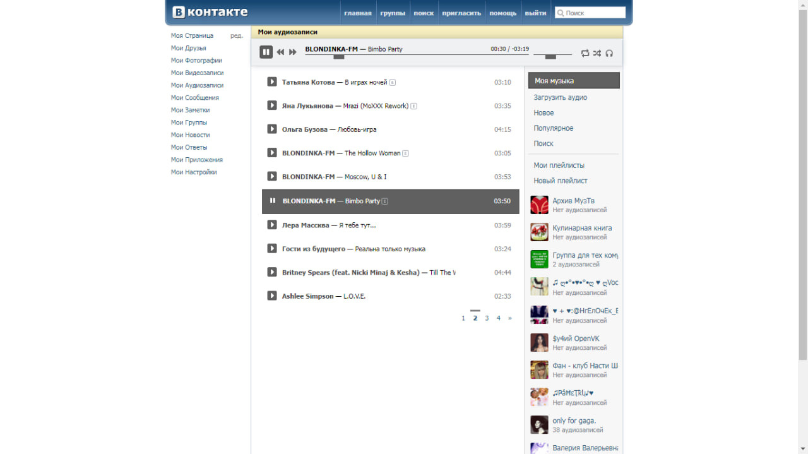Pause Bimbo Party in the track list
This screenshot has height=454, width=808.
pyautogui.click(x=273, y=201)
